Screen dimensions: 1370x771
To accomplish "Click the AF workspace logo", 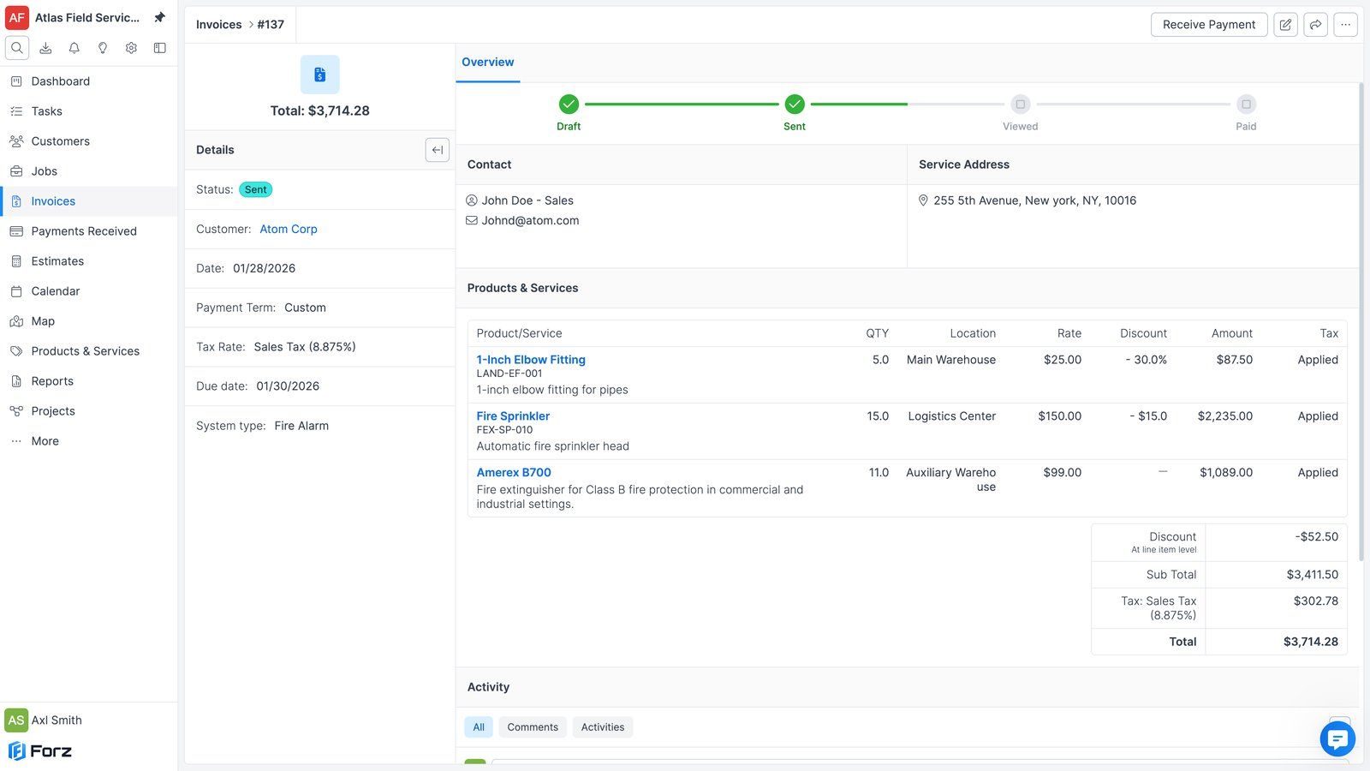I will click(17, 17).
